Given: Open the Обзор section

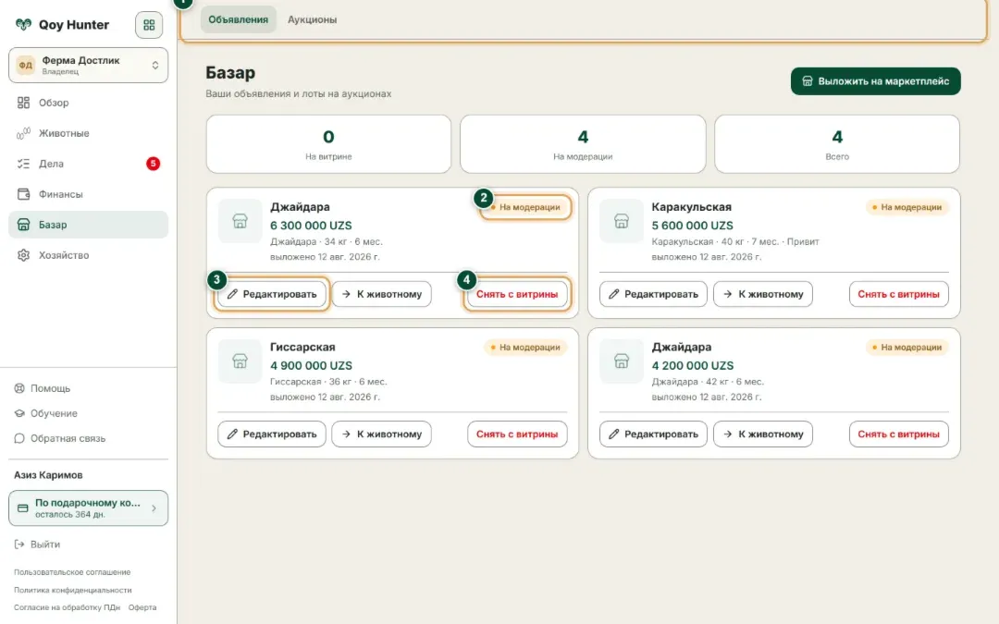Looking at the screenshot, I should pos(89,103).
